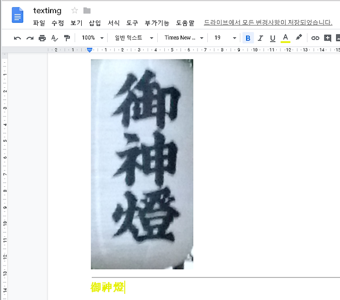Image resolution: width=340 pixels, height=300 pixels.
Task: Open the 삽입 menu
Action: coord(95,23)
